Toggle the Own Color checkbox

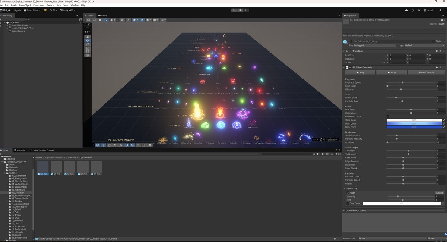tap(348, 204)
